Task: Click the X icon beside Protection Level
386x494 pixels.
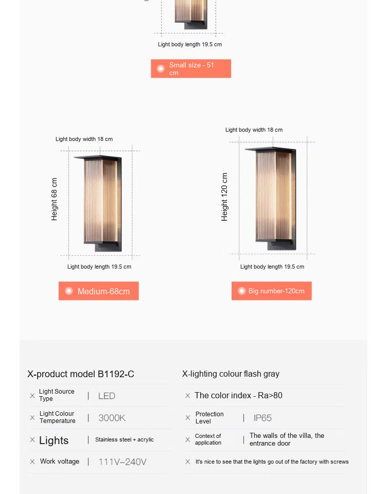Action: 188,417
